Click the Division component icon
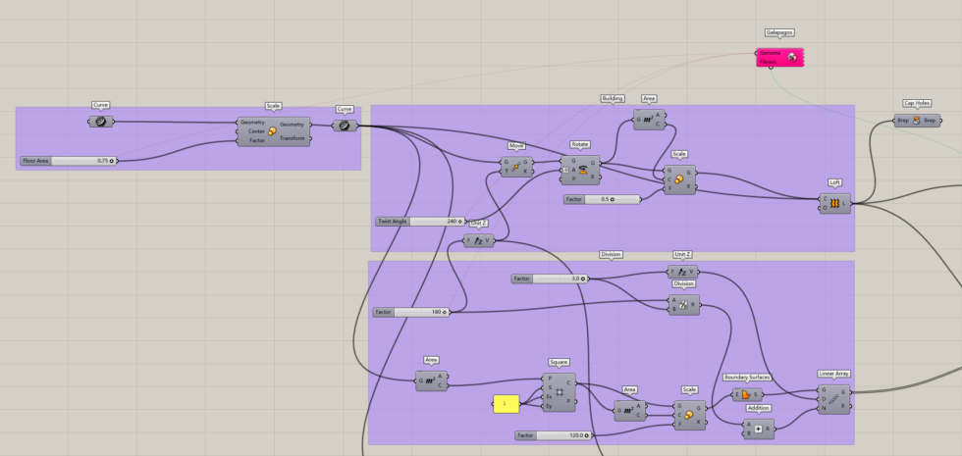This screenshot has height=456, width=962. [x=683, y=305]
